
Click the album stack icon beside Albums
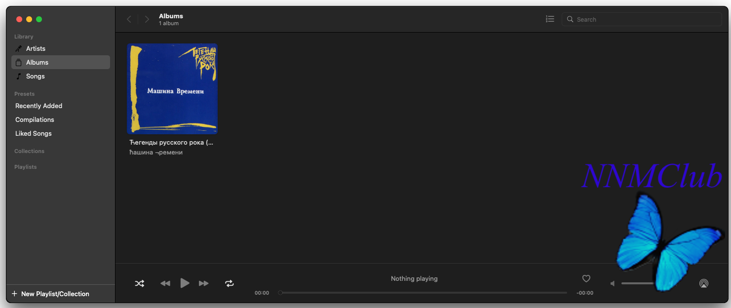[x=19, y=62]
